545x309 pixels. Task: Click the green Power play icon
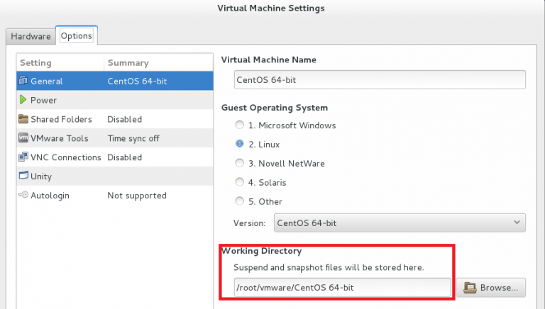click(23, 100)
